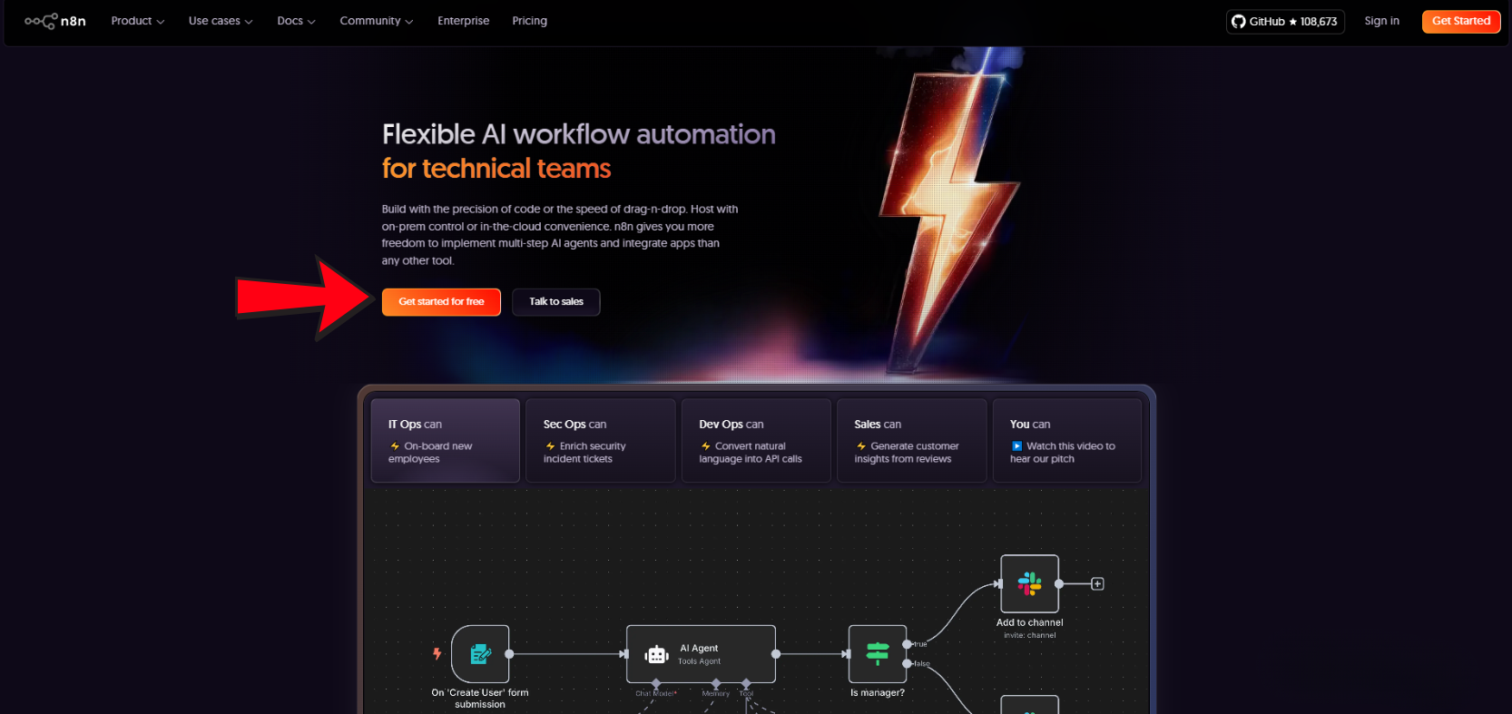The height and width of the screenshot is (714, 1512).
Task: Click the Tool connector under AI Agent
Action: tap(746, 684)
